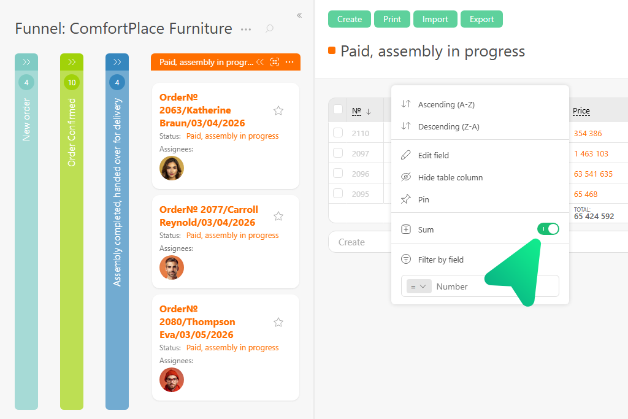Star order 2077 Carroll Reynold
Viewport: 628px width, 419px height.
tap(278, 217)
